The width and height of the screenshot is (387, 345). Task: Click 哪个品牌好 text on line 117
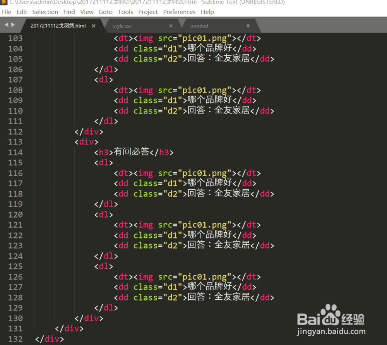[210, 183]
